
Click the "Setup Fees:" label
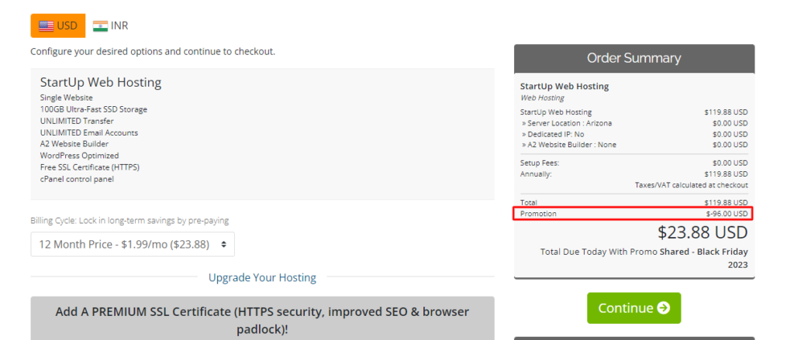pyautogui.click(x=540, y=163)
